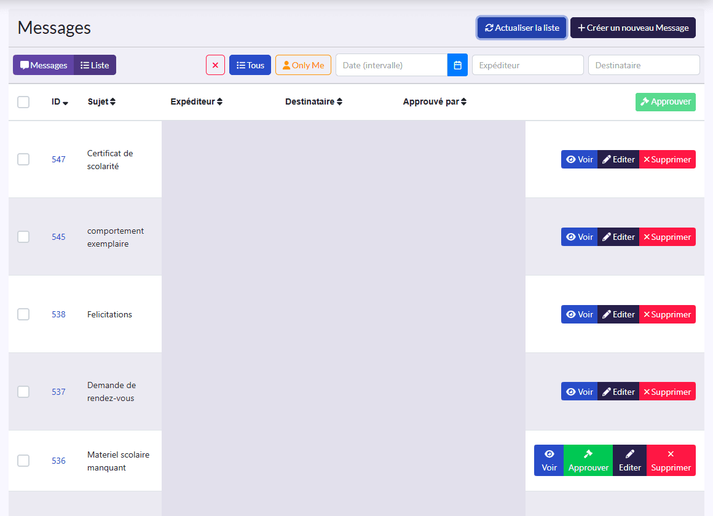The width and height of the screenshot is (713, 516).
Task: Open message ID 536 link
Action: coord(58,461)
